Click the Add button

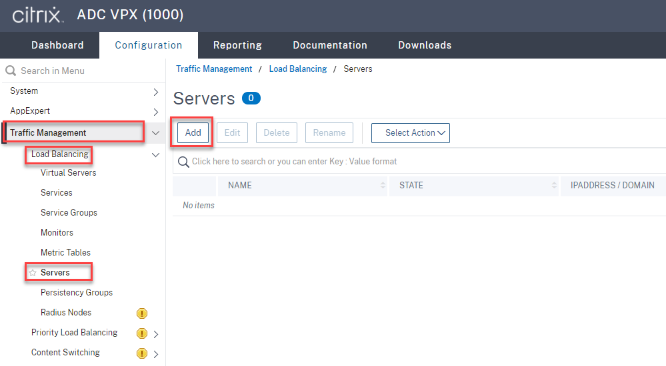pyautogui.click(x=193, y=132)
